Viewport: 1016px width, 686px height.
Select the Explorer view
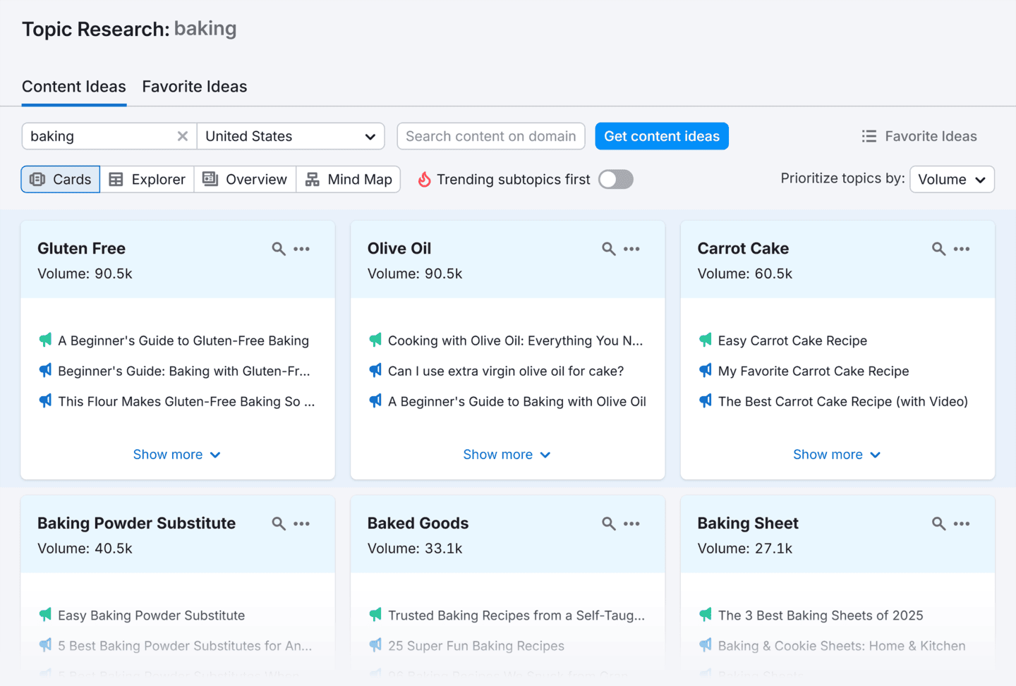(x=147, y=179)
